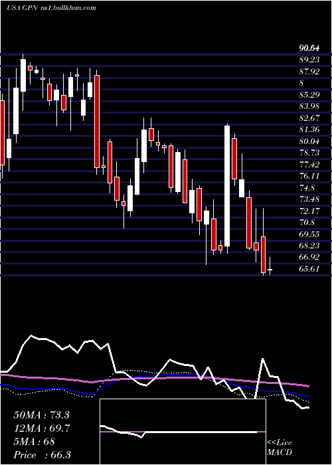Click the 85.29 price label

[x=309, y=95]
